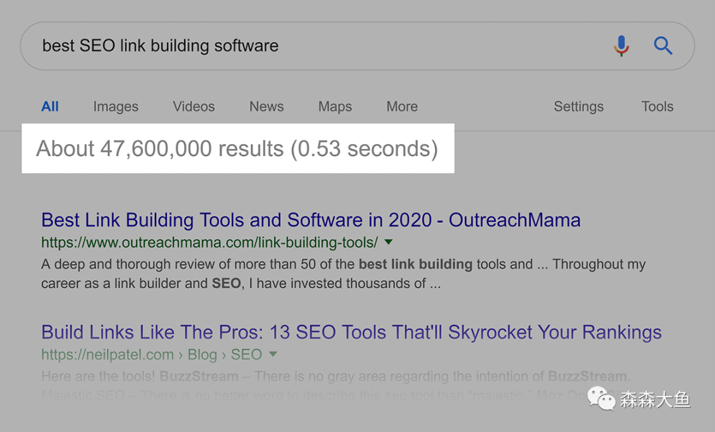Open the More search options menu
715x432 pixels.
pos(402,107)
